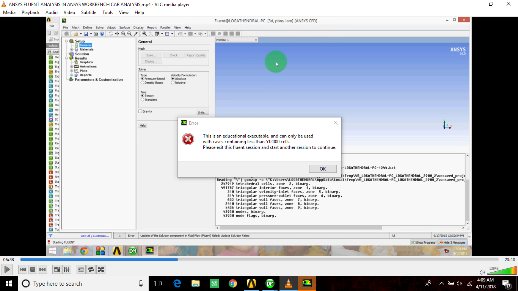
Task: Select Solution in the tree
Action: tap(82, 54)
